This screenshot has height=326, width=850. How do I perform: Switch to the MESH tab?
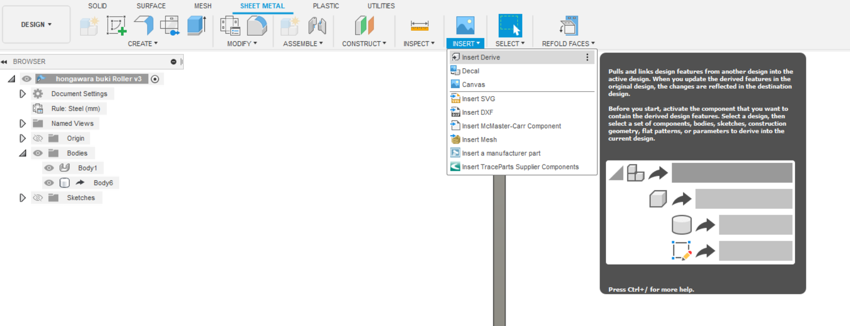203,6
